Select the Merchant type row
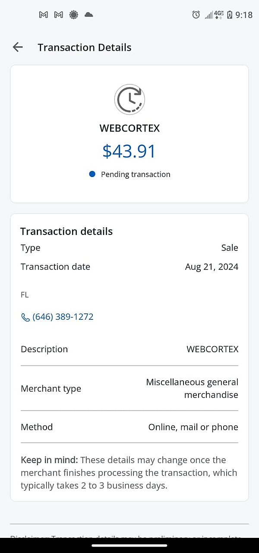The width and height of the screenshot is (259, 553). [129, 388]
